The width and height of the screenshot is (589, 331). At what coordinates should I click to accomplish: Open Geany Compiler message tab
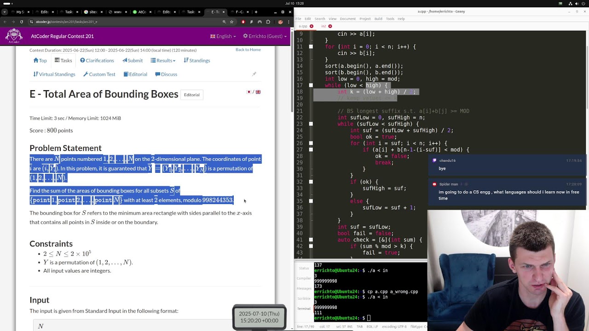pos(304,278)
